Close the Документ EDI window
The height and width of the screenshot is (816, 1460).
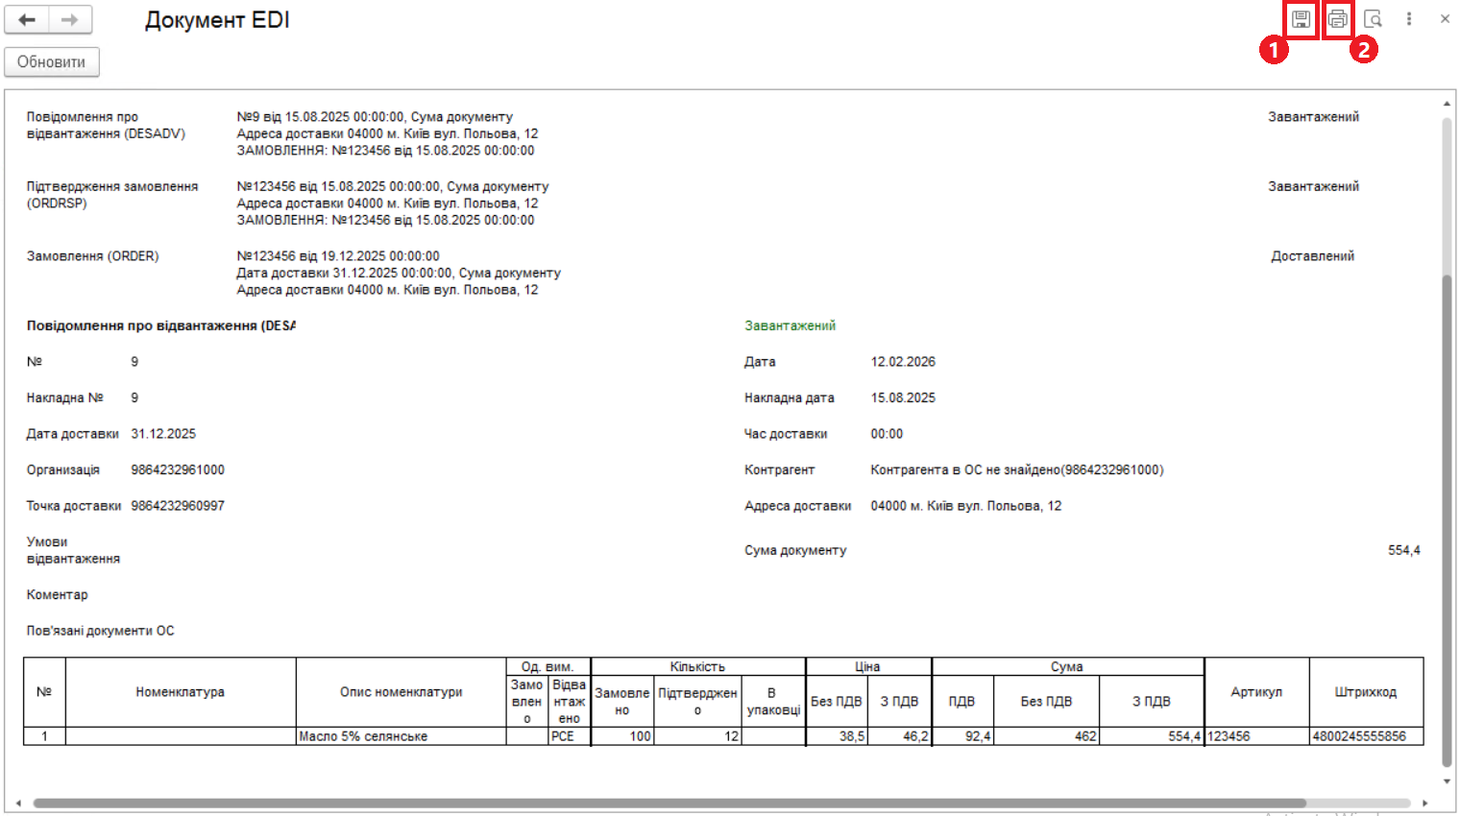[1445, 19]
